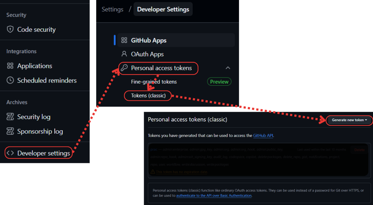Click the GitHub Apps grid icon
Viewport: 373px width, 205px height.
124,40
